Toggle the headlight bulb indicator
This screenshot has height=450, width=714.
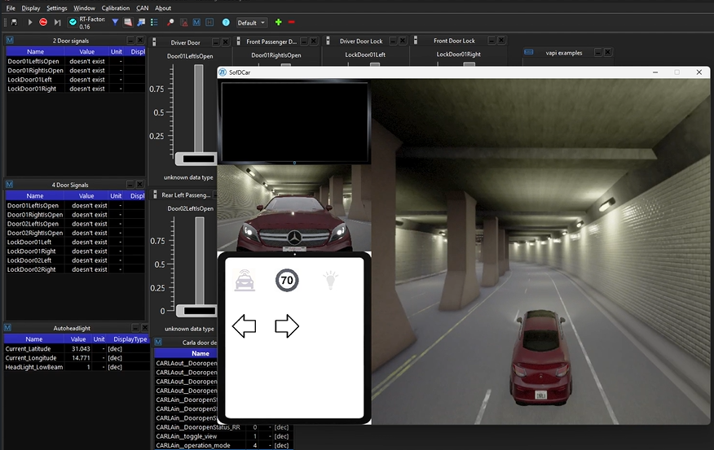[x=329, y=281]
